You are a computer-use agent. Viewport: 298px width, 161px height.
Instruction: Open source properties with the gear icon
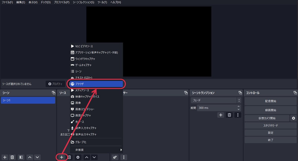pyautogui.click(x=78, y=157)
